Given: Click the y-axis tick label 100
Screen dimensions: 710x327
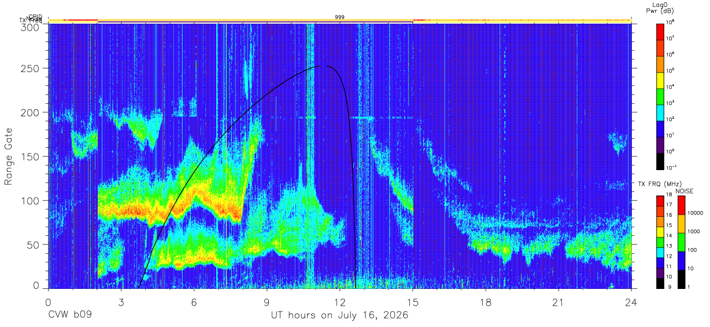Looking at the screenshot, I should tap(31, 200).
